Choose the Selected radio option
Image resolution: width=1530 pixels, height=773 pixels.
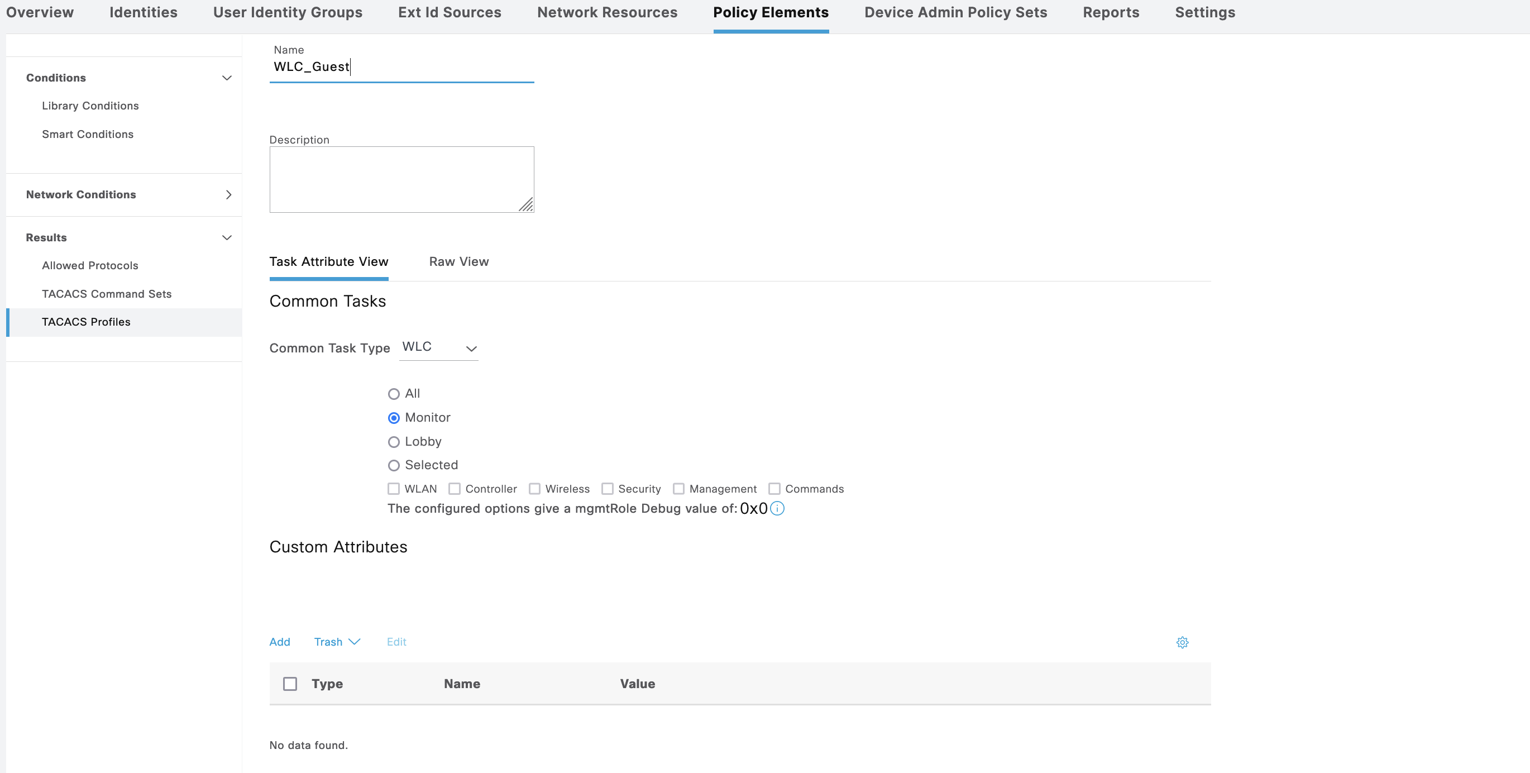[393, 465]
